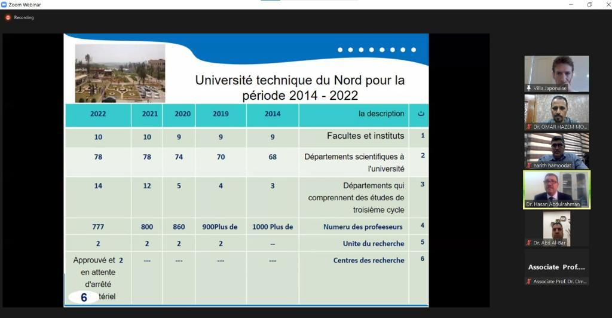Screen dimensions: 612x318
Task: Click muted mic icon on Associate Prof. Dr. Om tile
Action: click(529, 282)
